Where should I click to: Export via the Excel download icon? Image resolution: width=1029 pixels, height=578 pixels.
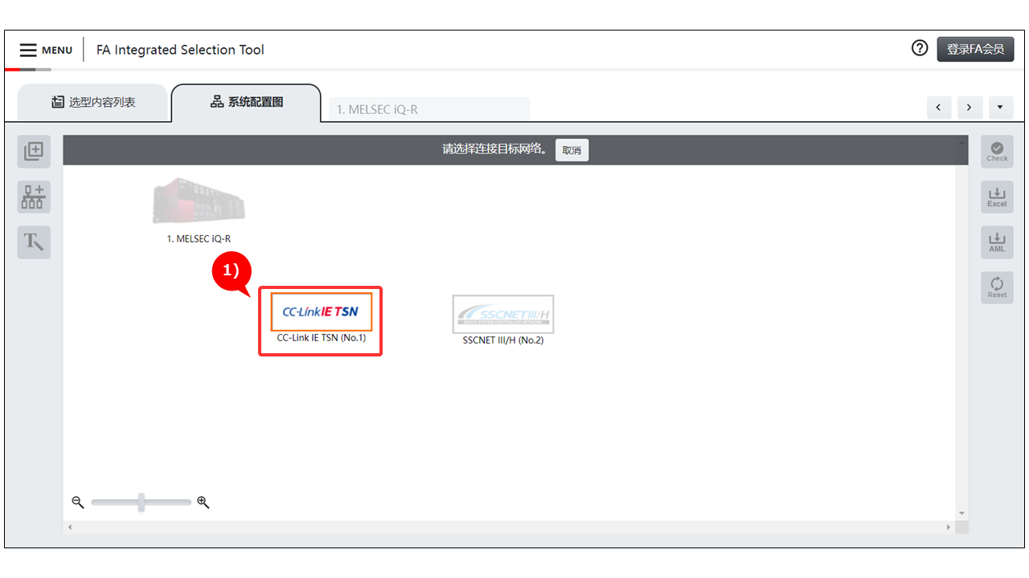(997, 197)
